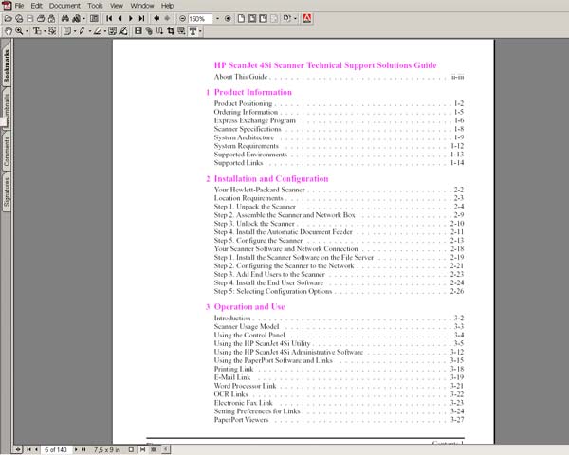Click the Find binoculars icon
Viewport: 569px width, 455px height.
point(64,19)
